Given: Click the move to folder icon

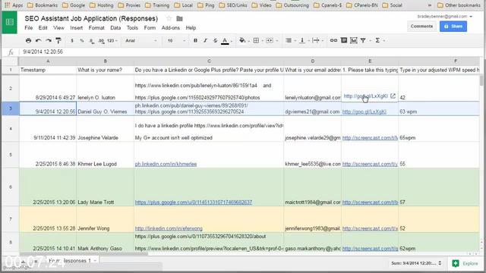Looking at the screenshot, I should point(179,18).
